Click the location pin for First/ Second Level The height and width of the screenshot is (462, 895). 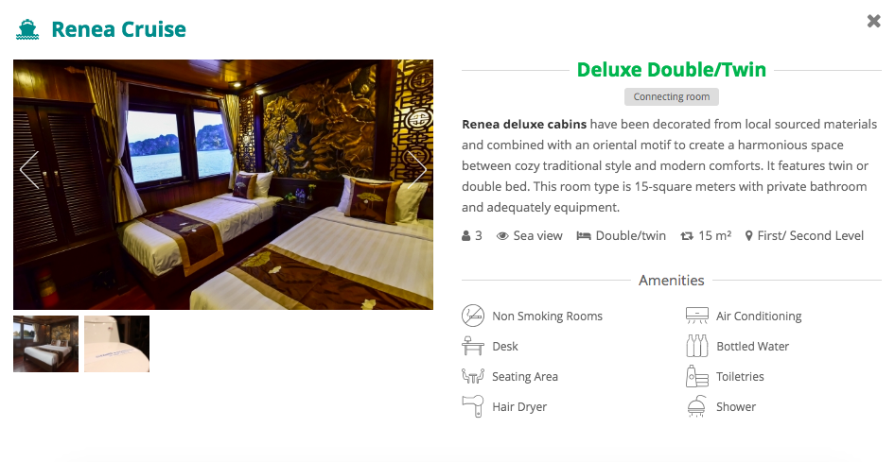click(749, 236)
